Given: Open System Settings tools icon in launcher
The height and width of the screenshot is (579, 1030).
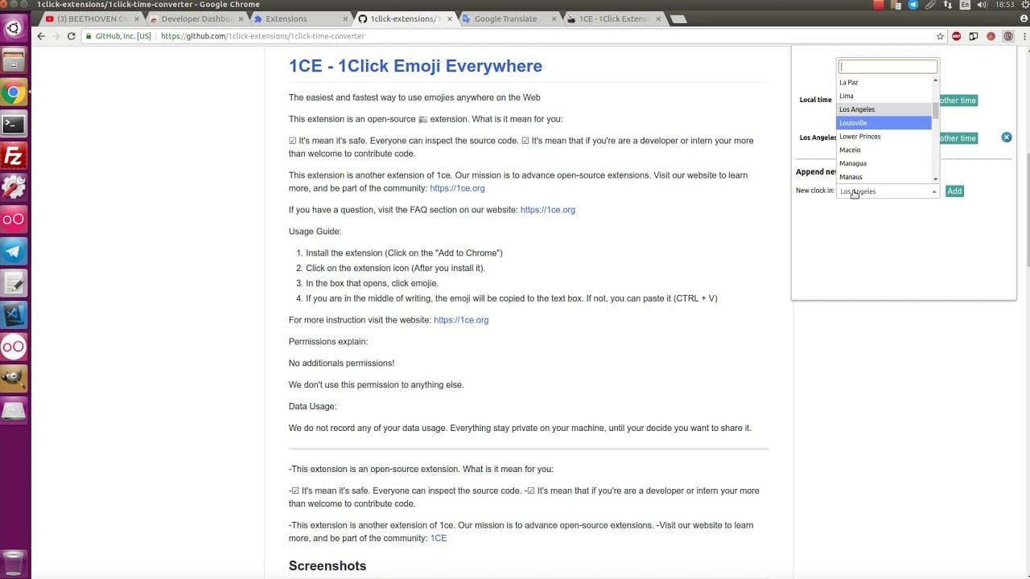Looking at the screenshot, I should (x=14, y=187).
